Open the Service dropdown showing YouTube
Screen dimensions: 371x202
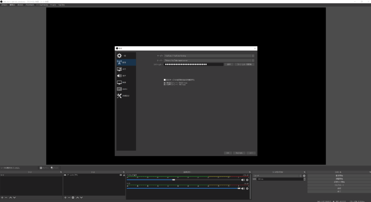pos(209,56)
